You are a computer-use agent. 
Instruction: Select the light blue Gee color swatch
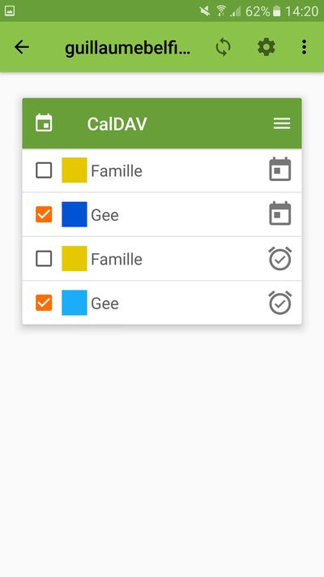click(x=75, y=303)
